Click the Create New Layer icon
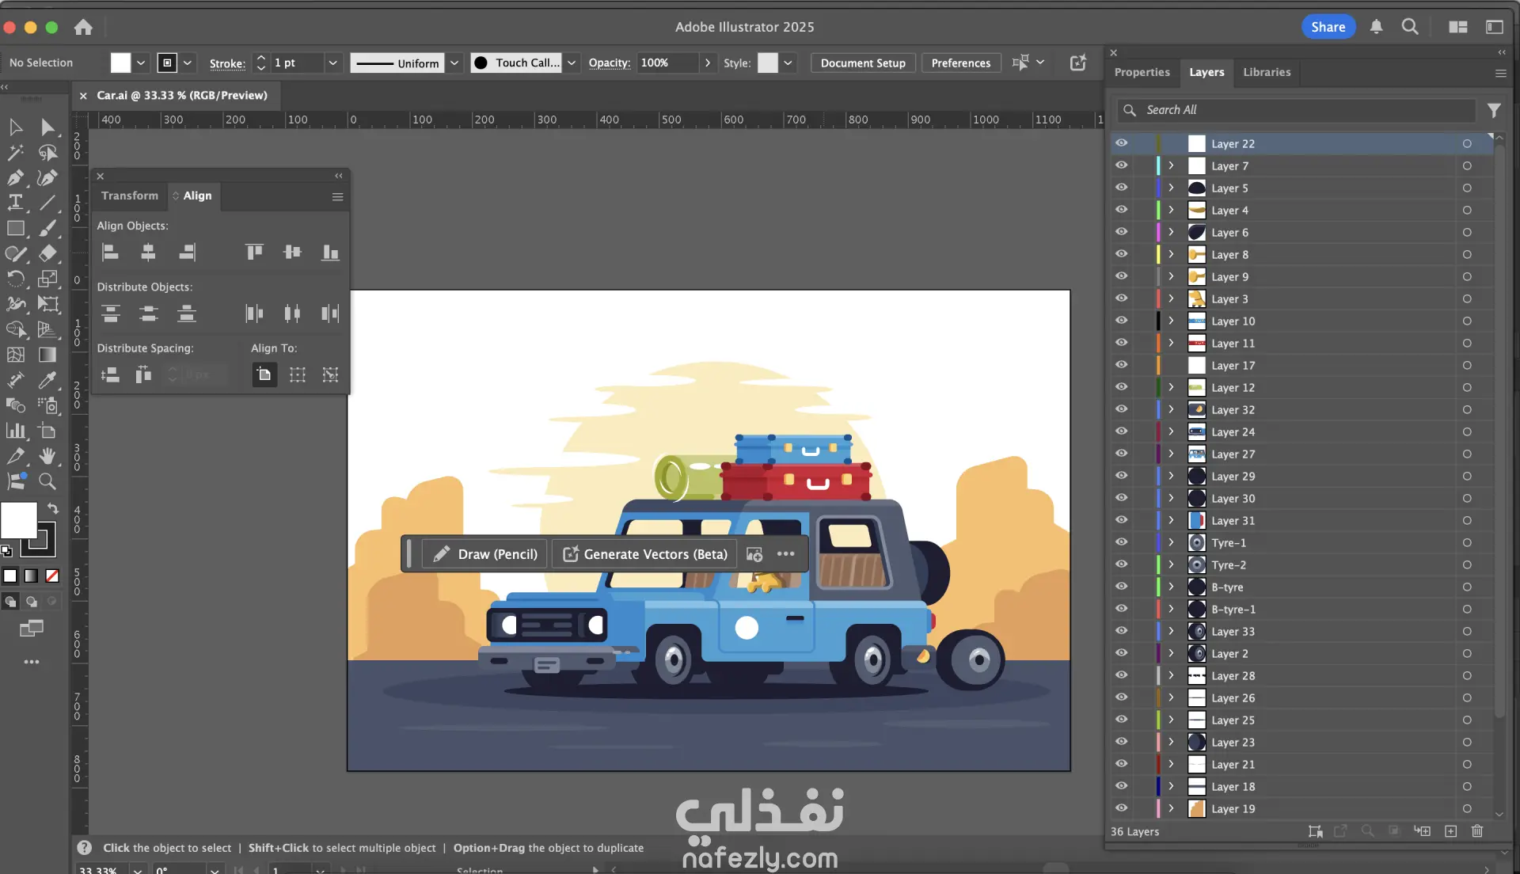This screenshot has height=874, width=1520. tap(1450, 831)
